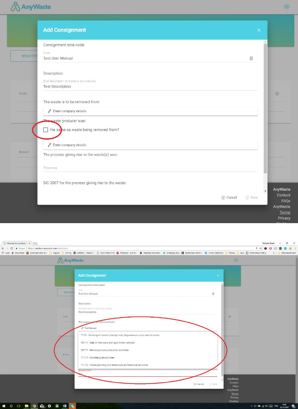This screenshot has width=298, height=409.
Task: Click the circled plus icon in the top screenshot
Action: 277,93
